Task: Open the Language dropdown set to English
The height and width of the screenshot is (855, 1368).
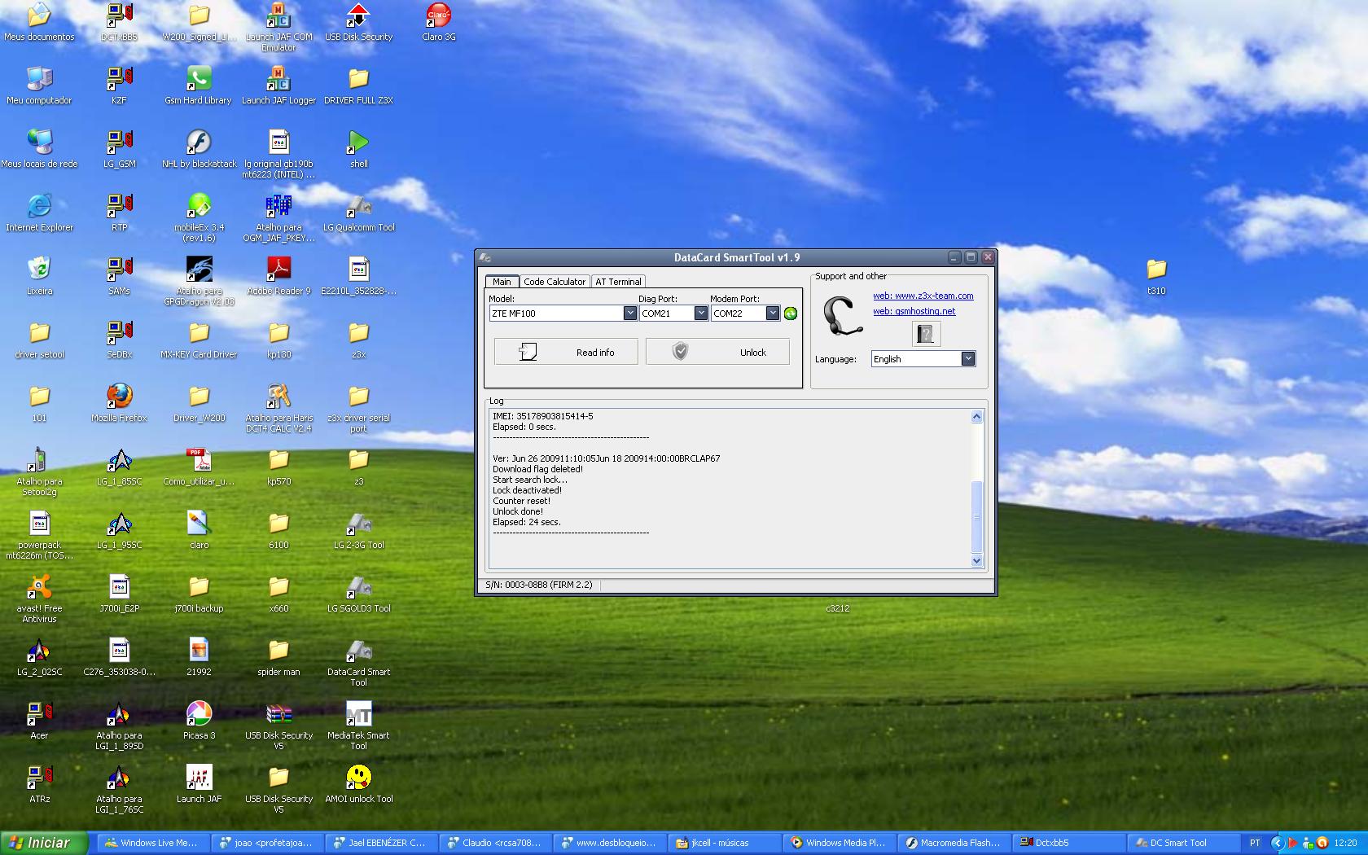Action: click(967, 359)
